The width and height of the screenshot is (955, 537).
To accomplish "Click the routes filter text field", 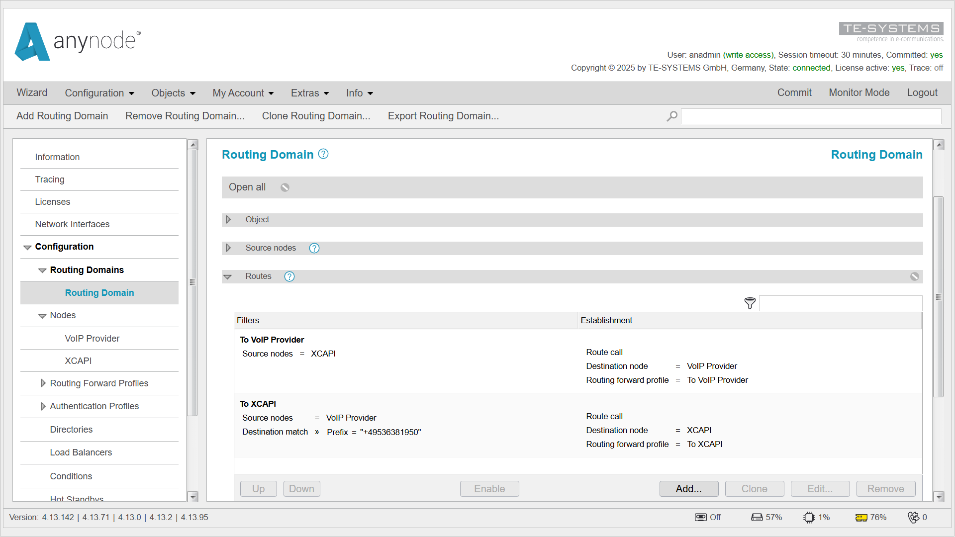I will pos(840,303).
